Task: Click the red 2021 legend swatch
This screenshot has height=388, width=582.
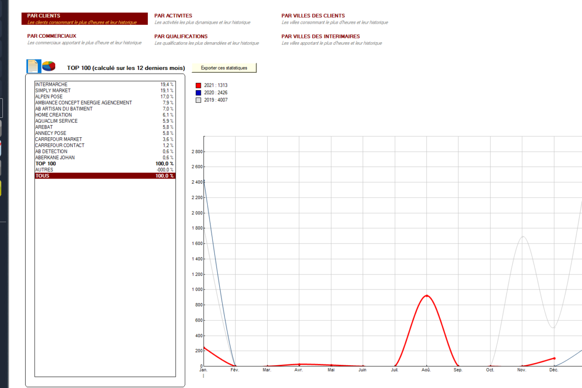Action: (198, 85)
